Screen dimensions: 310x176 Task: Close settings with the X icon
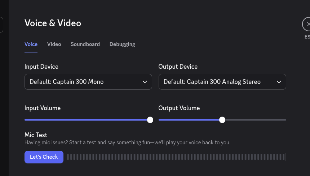307,24
